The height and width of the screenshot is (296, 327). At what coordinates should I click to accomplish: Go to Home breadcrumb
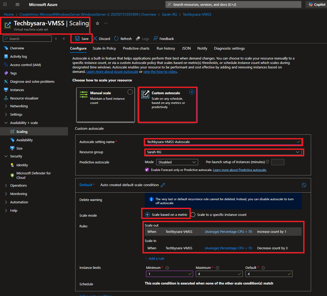[9, 14]
